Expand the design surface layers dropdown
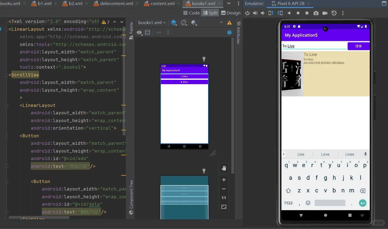388x229 pixels. [x=173, y=23]
